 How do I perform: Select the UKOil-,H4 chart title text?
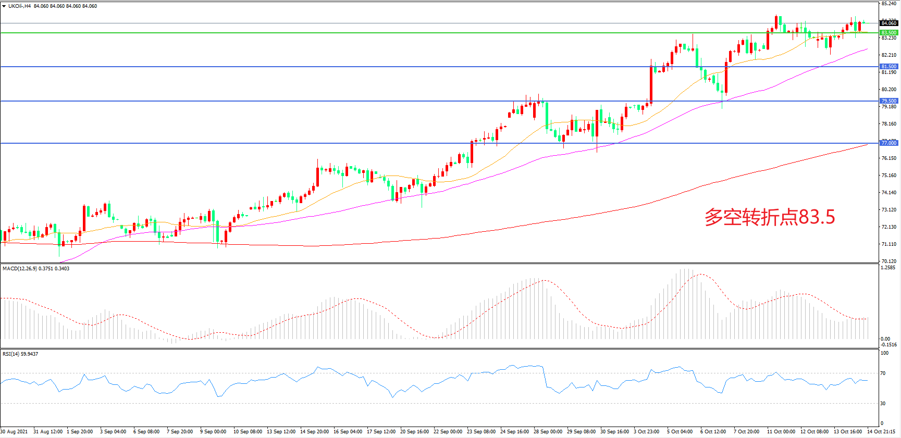pyautogui.click(x=19, y=6)
